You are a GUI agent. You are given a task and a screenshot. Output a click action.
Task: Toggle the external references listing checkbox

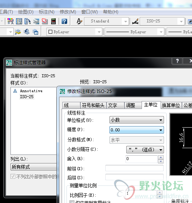(13, 177)
